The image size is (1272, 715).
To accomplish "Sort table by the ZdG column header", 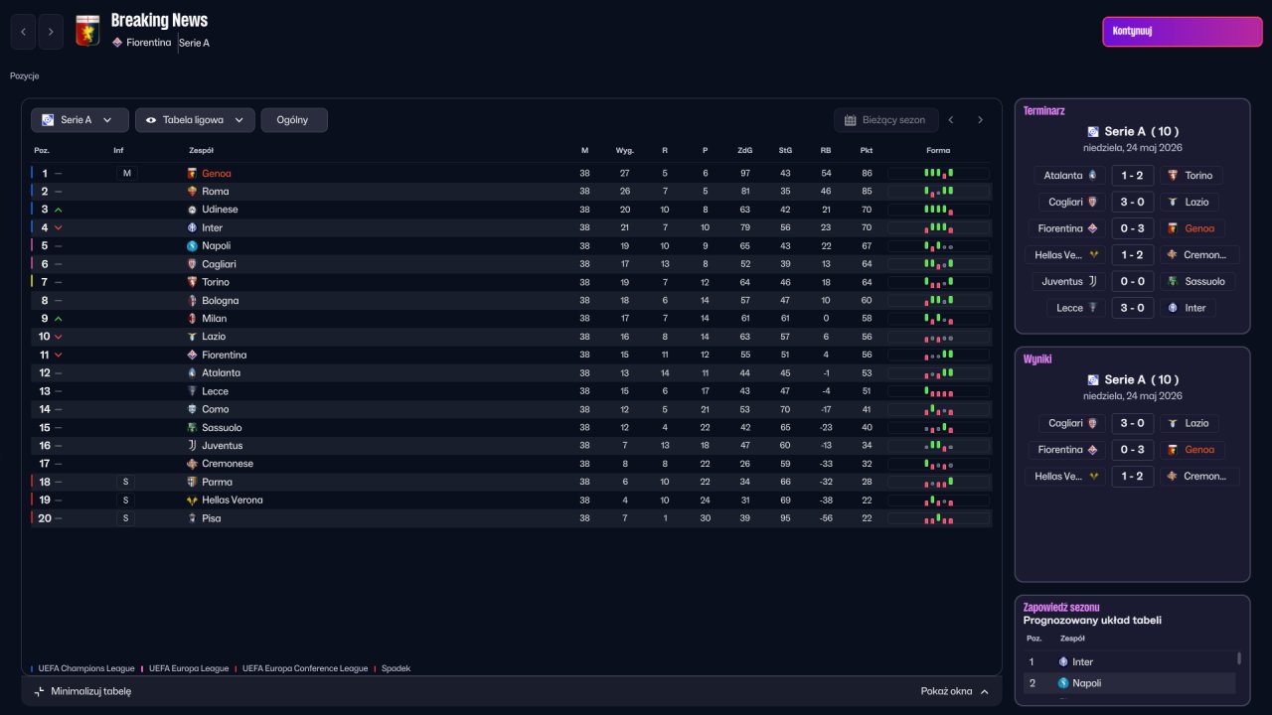I will [745, 151].
